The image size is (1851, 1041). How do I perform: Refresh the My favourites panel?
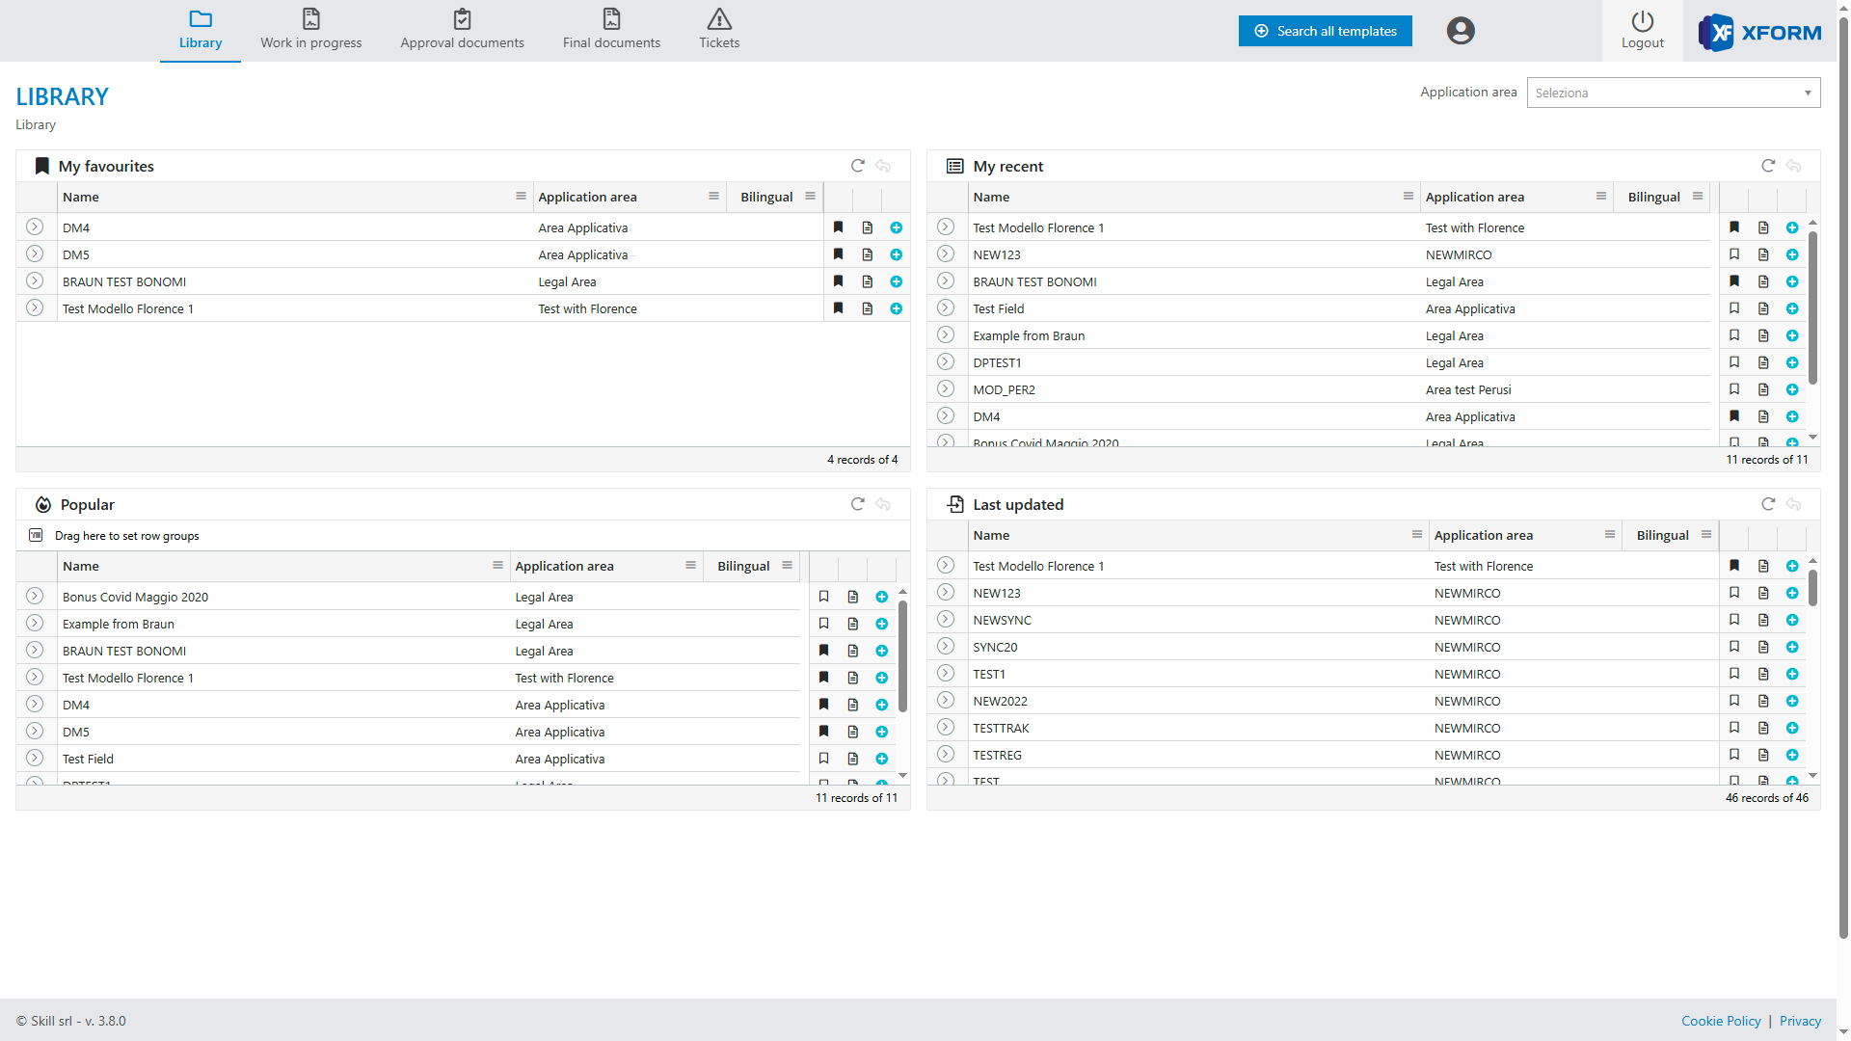pyautogui.click(x=857, y=166)
